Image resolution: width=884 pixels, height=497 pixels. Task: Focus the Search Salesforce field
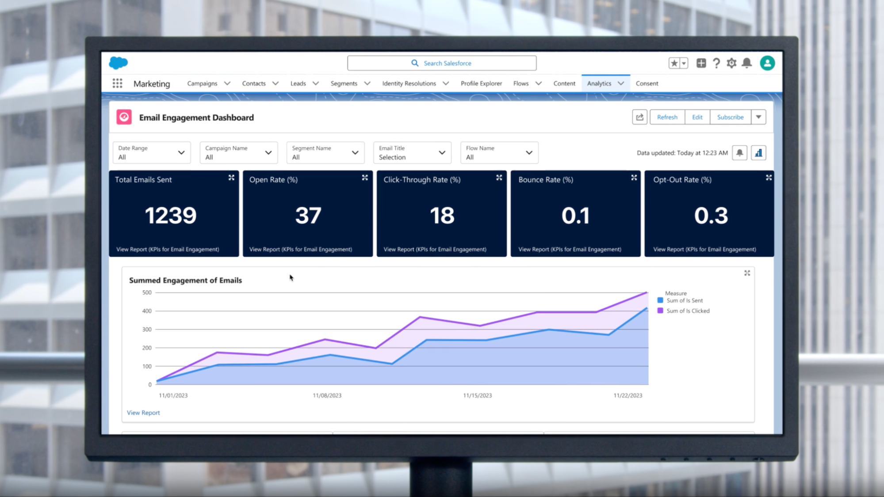[442, 63]
